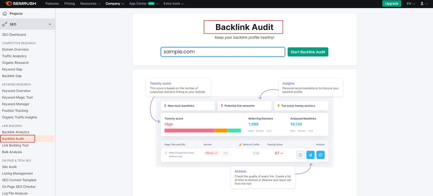The height and width of the screenshot is (196, 433).
Task: Open the Features menu item
Action: pos(52,4)
